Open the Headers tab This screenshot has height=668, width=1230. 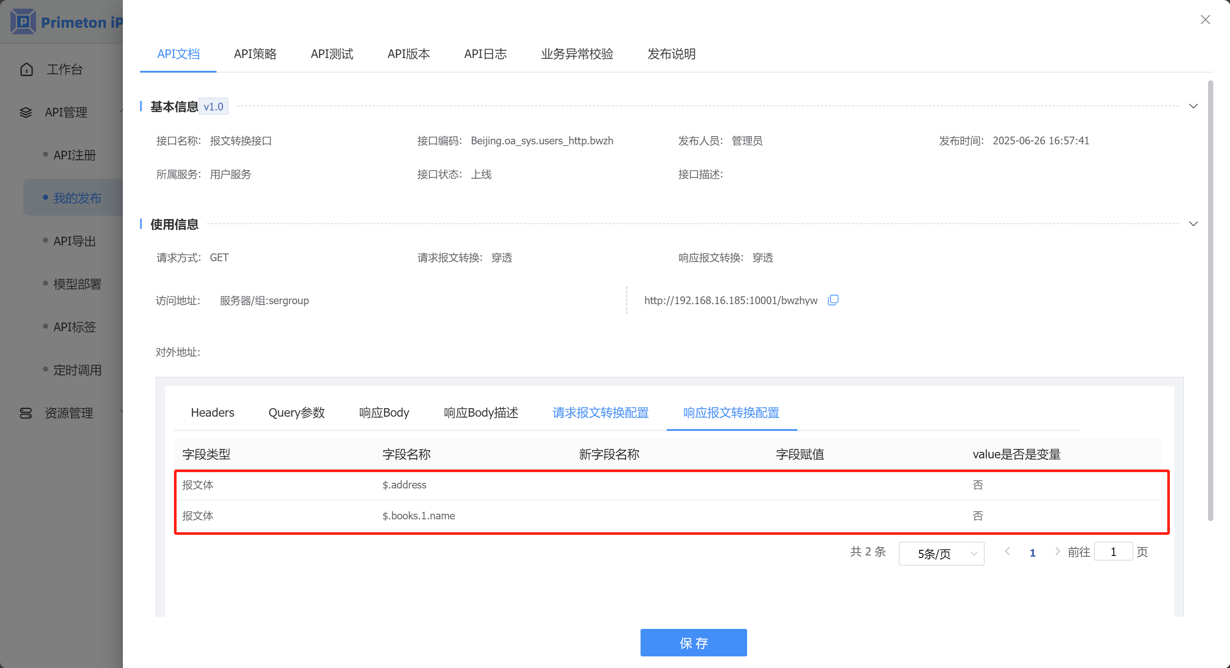(213, 412)
